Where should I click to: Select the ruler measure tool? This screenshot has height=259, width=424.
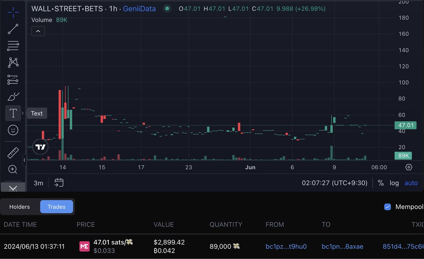click(13, 153)
